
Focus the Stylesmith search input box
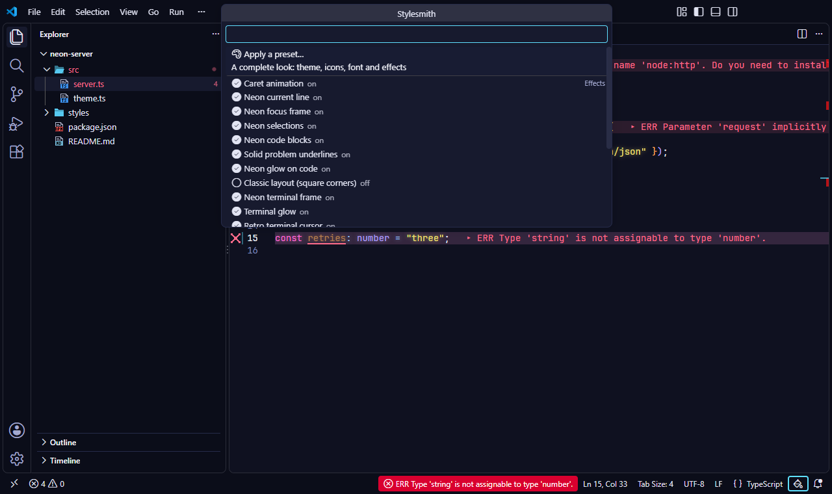[417, 34]
